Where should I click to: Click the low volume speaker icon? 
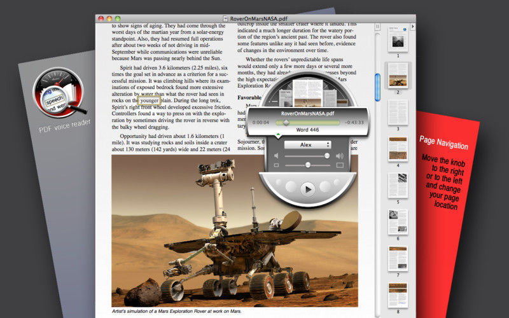click(x=276, y=156)
